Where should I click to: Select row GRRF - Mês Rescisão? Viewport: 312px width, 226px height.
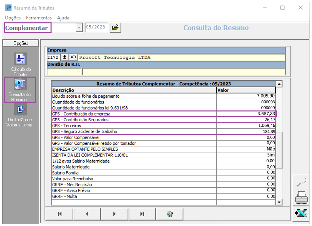pyautogui.click(x=163, y=185)
